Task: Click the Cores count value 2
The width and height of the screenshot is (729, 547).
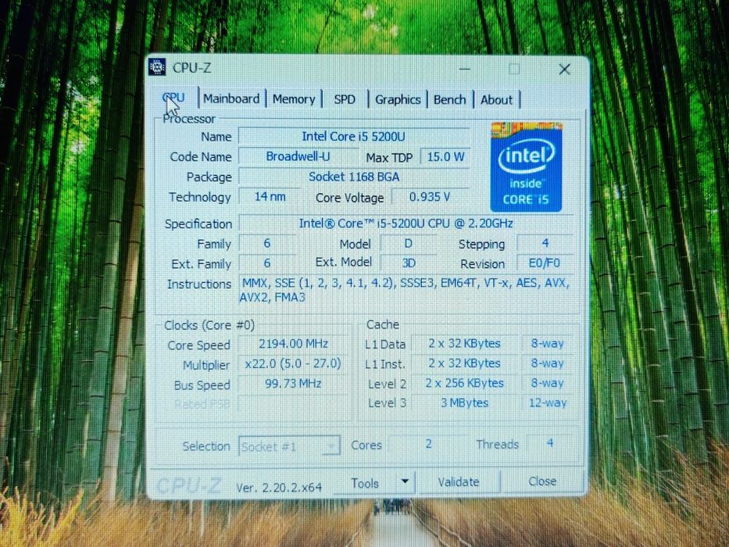Action: [429, 444]
